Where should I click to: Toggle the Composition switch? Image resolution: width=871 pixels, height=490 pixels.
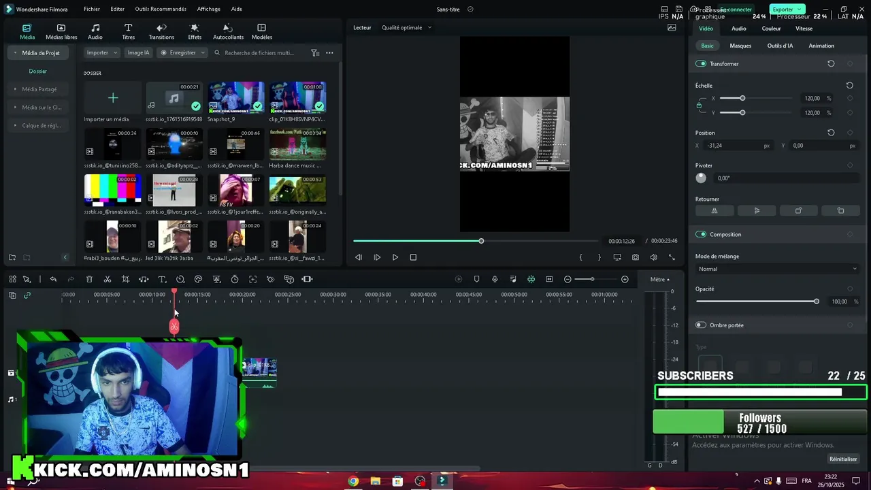(x=701, y=234)
